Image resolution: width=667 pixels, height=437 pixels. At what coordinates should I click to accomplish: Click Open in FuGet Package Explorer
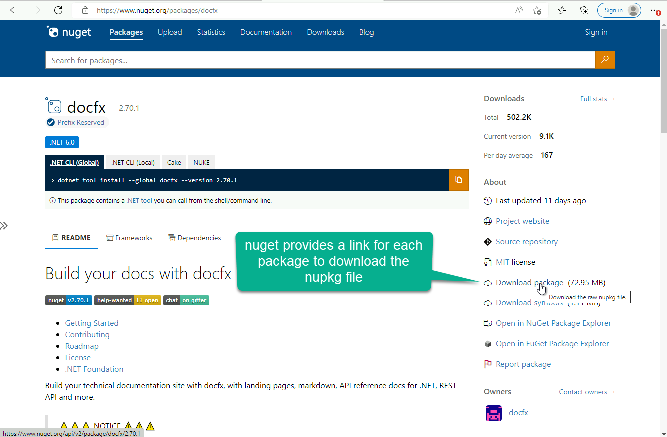552,344
